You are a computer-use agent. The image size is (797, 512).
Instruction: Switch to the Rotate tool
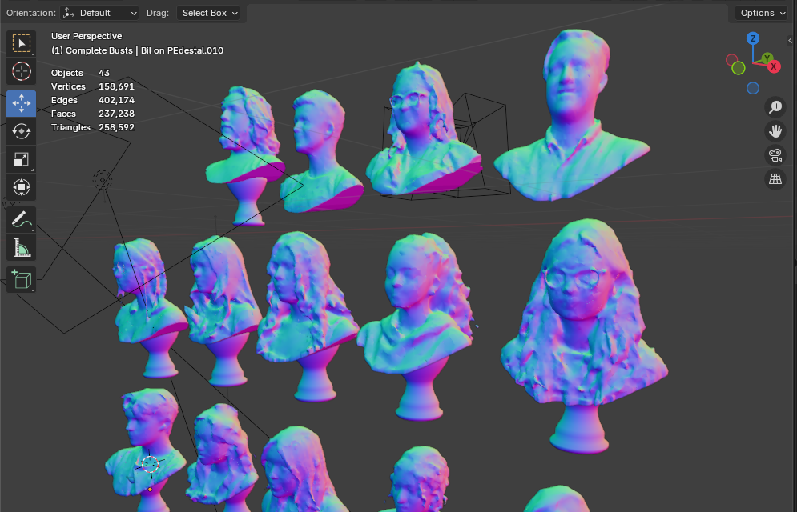(x=22, y=131)
